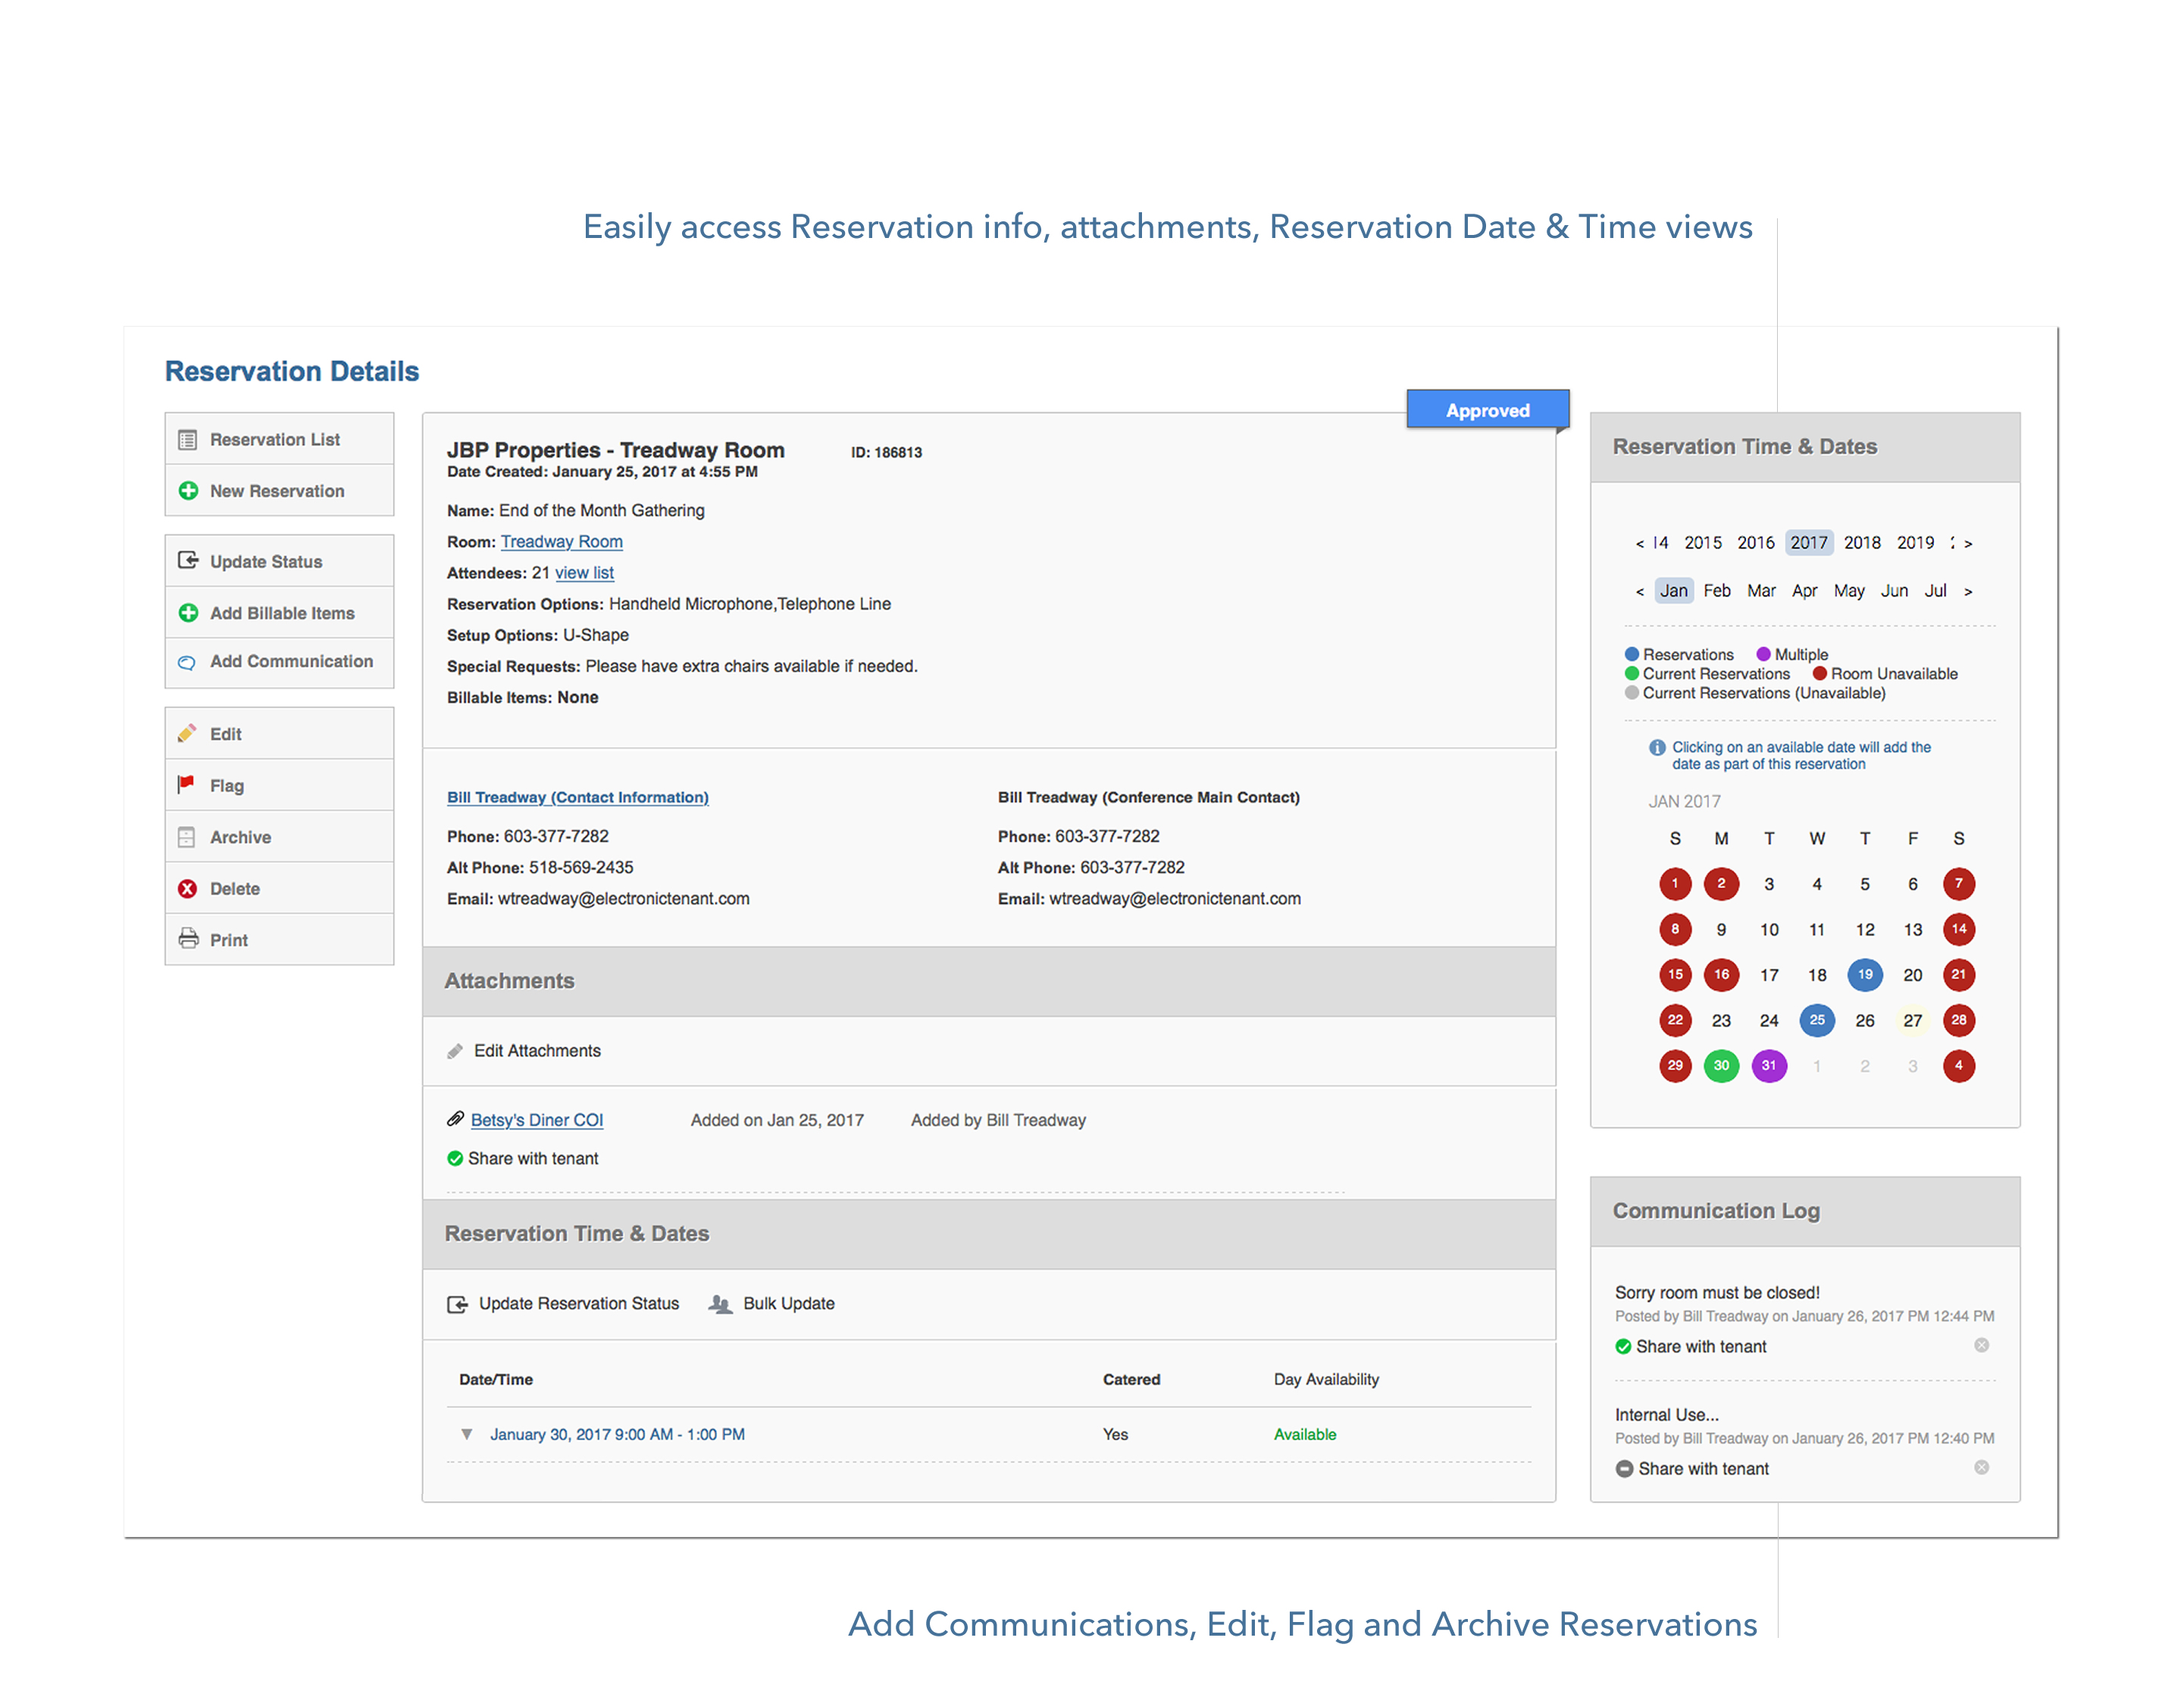Expand the January 30, 2017 reservation row
Image resolution: width=2184 pixels, height=1691 pixels.
pyautogui.click(x=466, y=1435)
